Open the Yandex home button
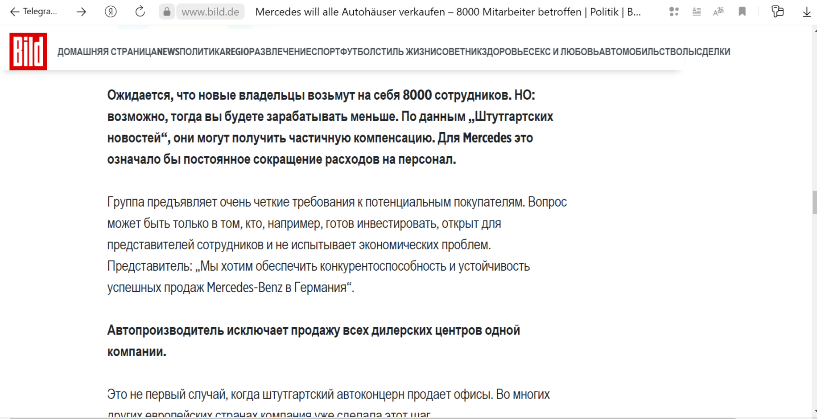 click(x=111, y=12)
